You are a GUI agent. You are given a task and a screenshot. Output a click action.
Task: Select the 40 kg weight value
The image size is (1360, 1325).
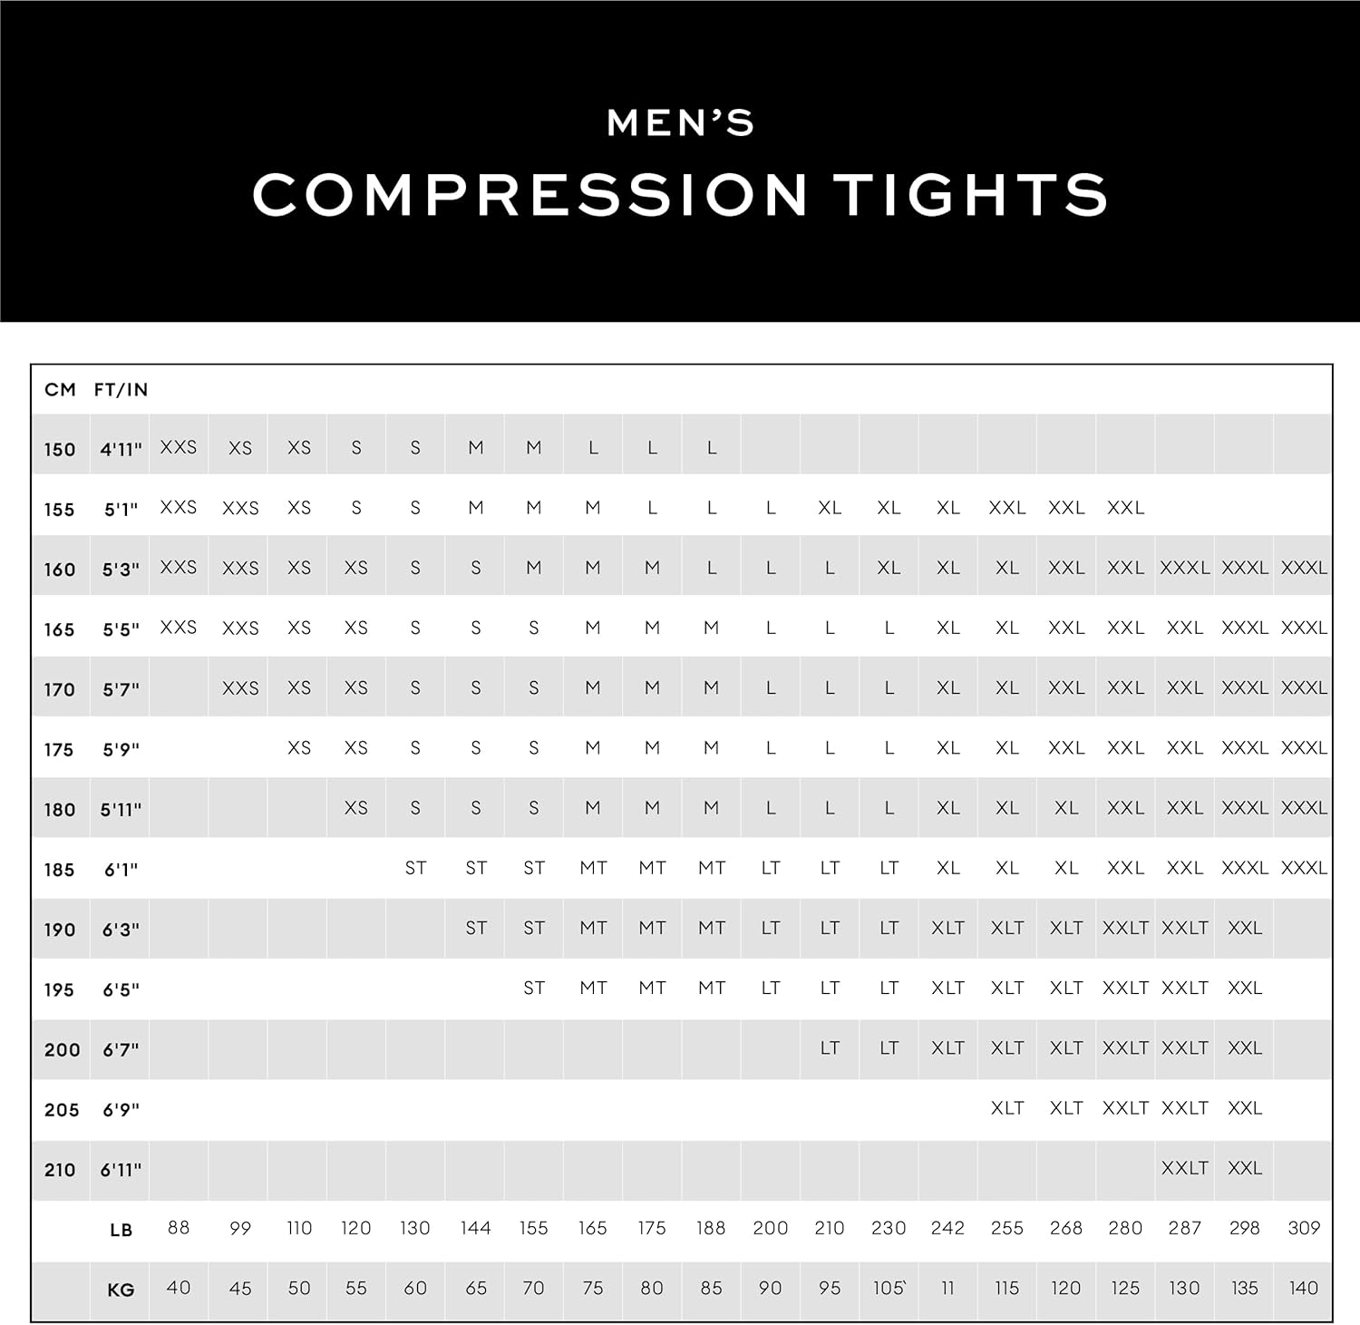[179, 1288]
